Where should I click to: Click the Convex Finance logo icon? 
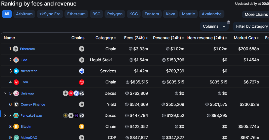pos(16,104)
